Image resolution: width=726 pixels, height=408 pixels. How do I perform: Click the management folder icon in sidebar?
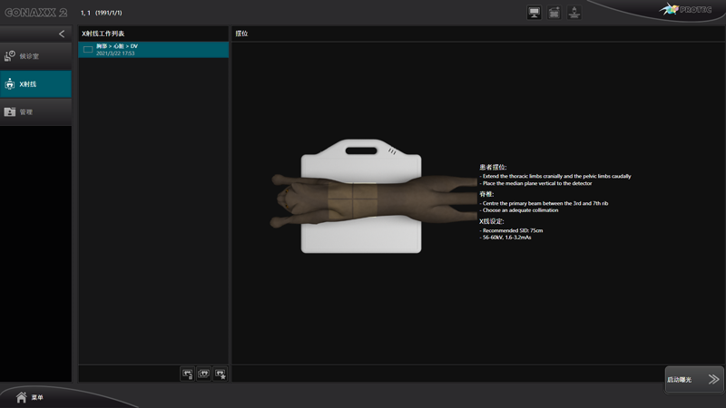pos(10,112)
